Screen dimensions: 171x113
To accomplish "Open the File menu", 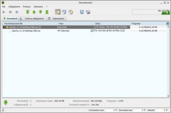I will (4, 7).
